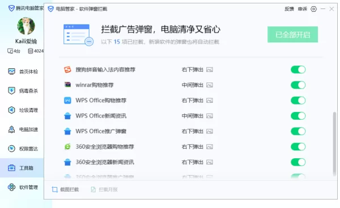Preview image for 搜狗拼音输入法内容推荐 popup

(210, 70)
